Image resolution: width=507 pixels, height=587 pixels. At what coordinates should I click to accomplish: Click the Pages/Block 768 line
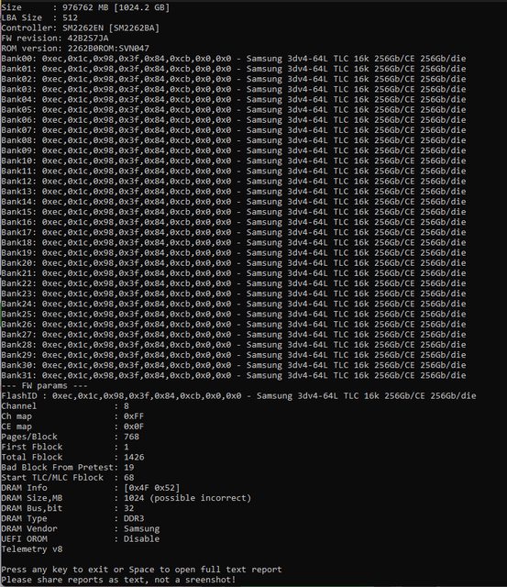coord(71,437)
